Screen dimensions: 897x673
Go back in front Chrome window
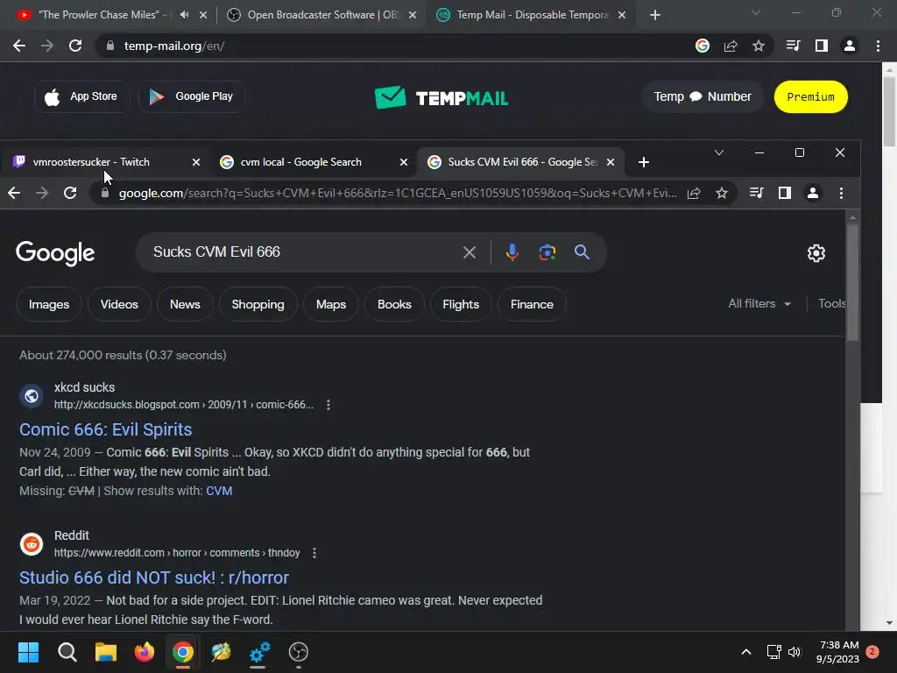click(14, 193)
